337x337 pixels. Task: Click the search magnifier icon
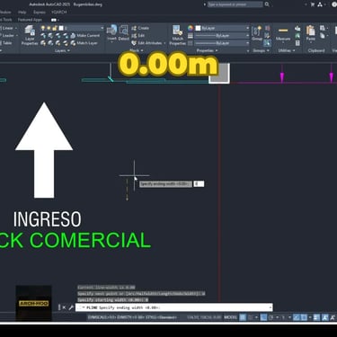tap(267, 4)
